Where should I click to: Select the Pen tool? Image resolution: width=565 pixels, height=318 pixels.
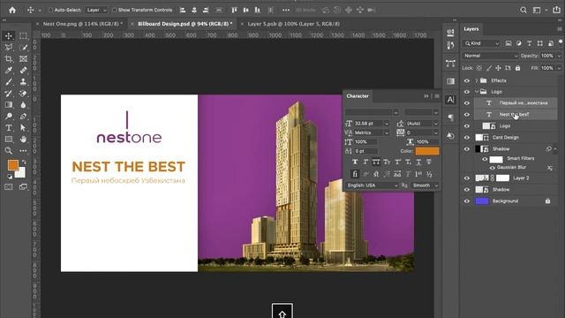[x=24, y=117]
